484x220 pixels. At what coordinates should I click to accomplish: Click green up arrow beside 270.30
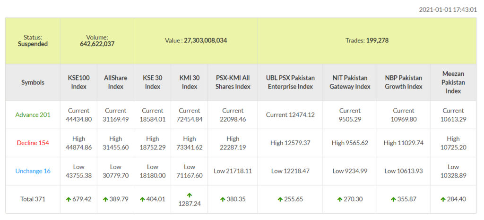pos(339,199)
